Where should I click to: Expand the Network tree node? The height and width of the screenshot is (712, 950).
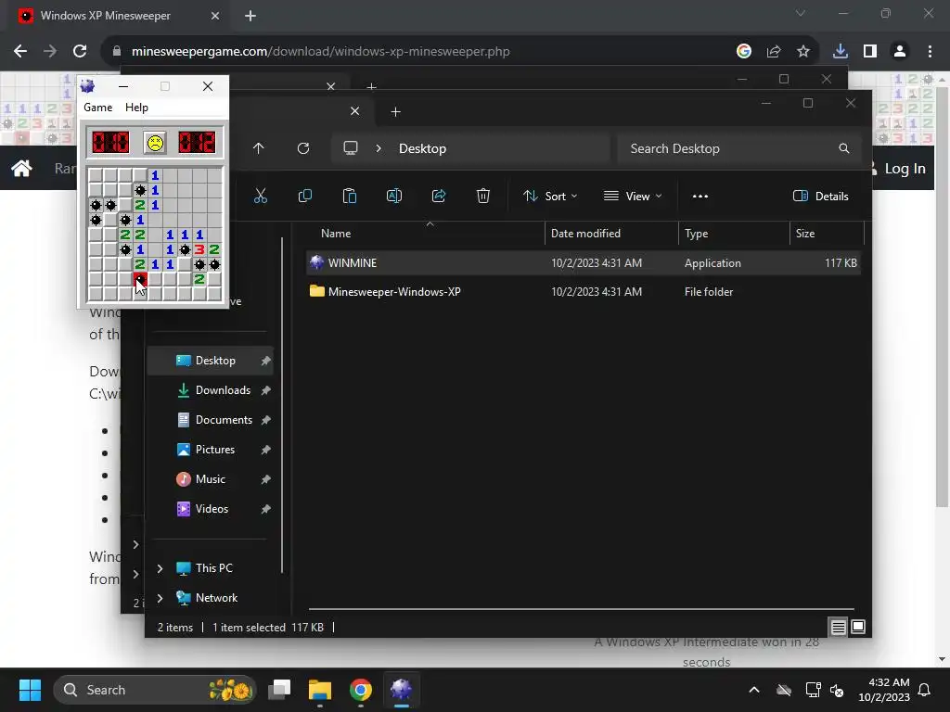coord(160,598)
